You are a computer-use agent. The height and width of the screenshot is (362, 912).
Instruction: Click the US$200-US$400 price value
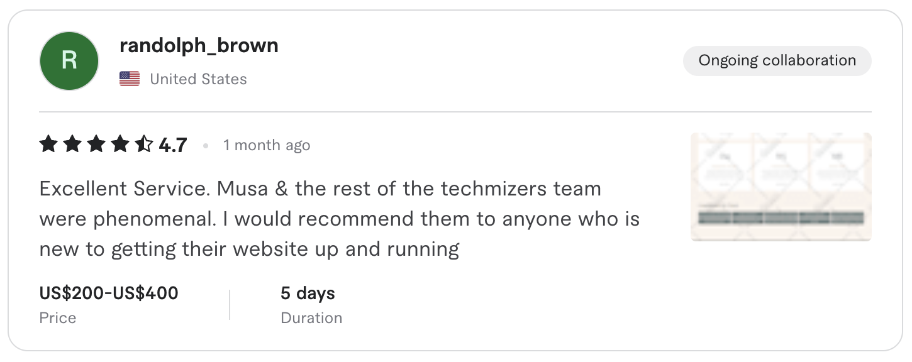click(x=109, y=293)
